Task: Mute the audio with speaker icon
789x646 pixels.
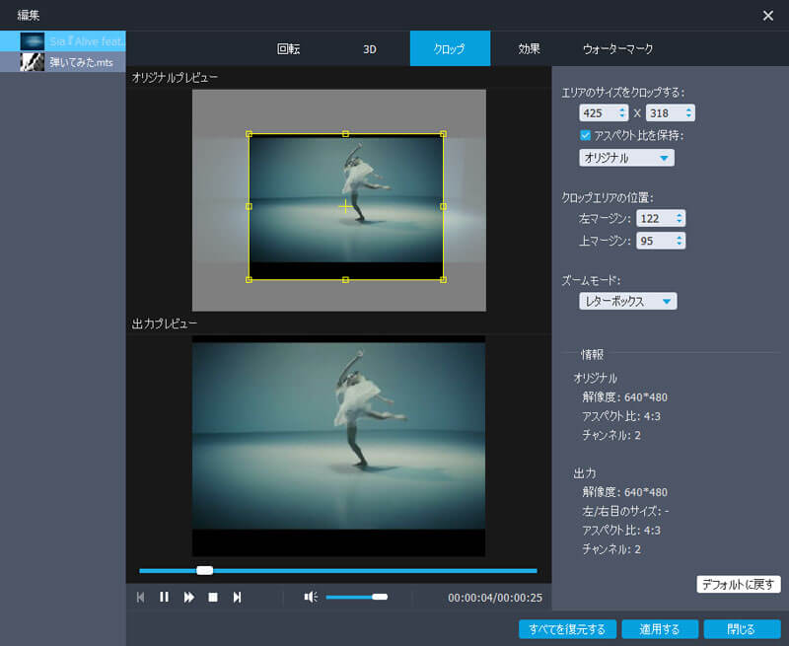Action: pos(311,597)
